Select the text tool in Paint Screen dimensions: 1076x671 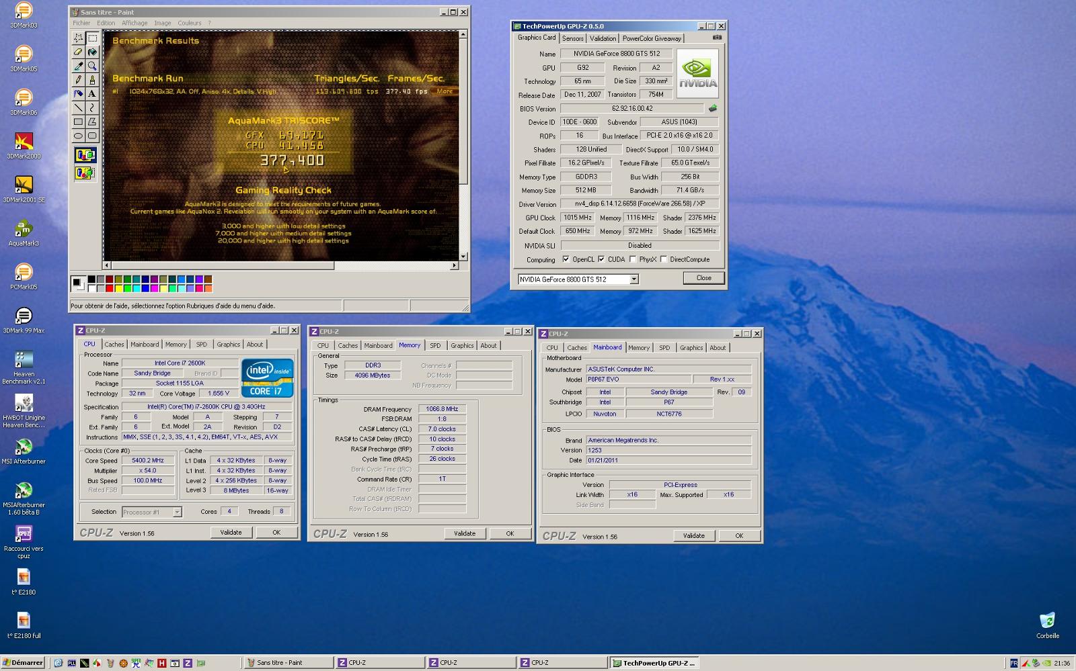tap(92, 94)
